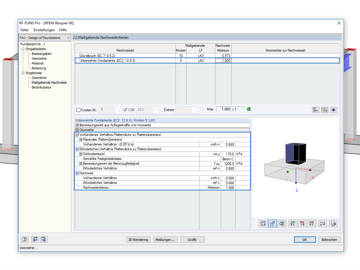Click the Max value field 1.000
360x270 pixels.
(x=223, y=109)
